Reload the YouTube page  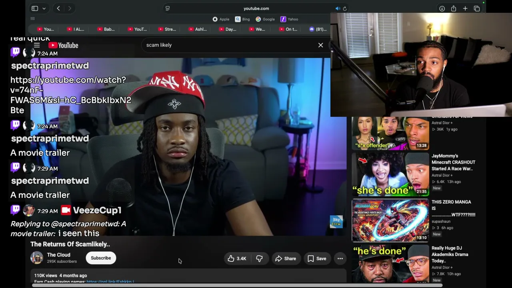[x=345, y=8]
